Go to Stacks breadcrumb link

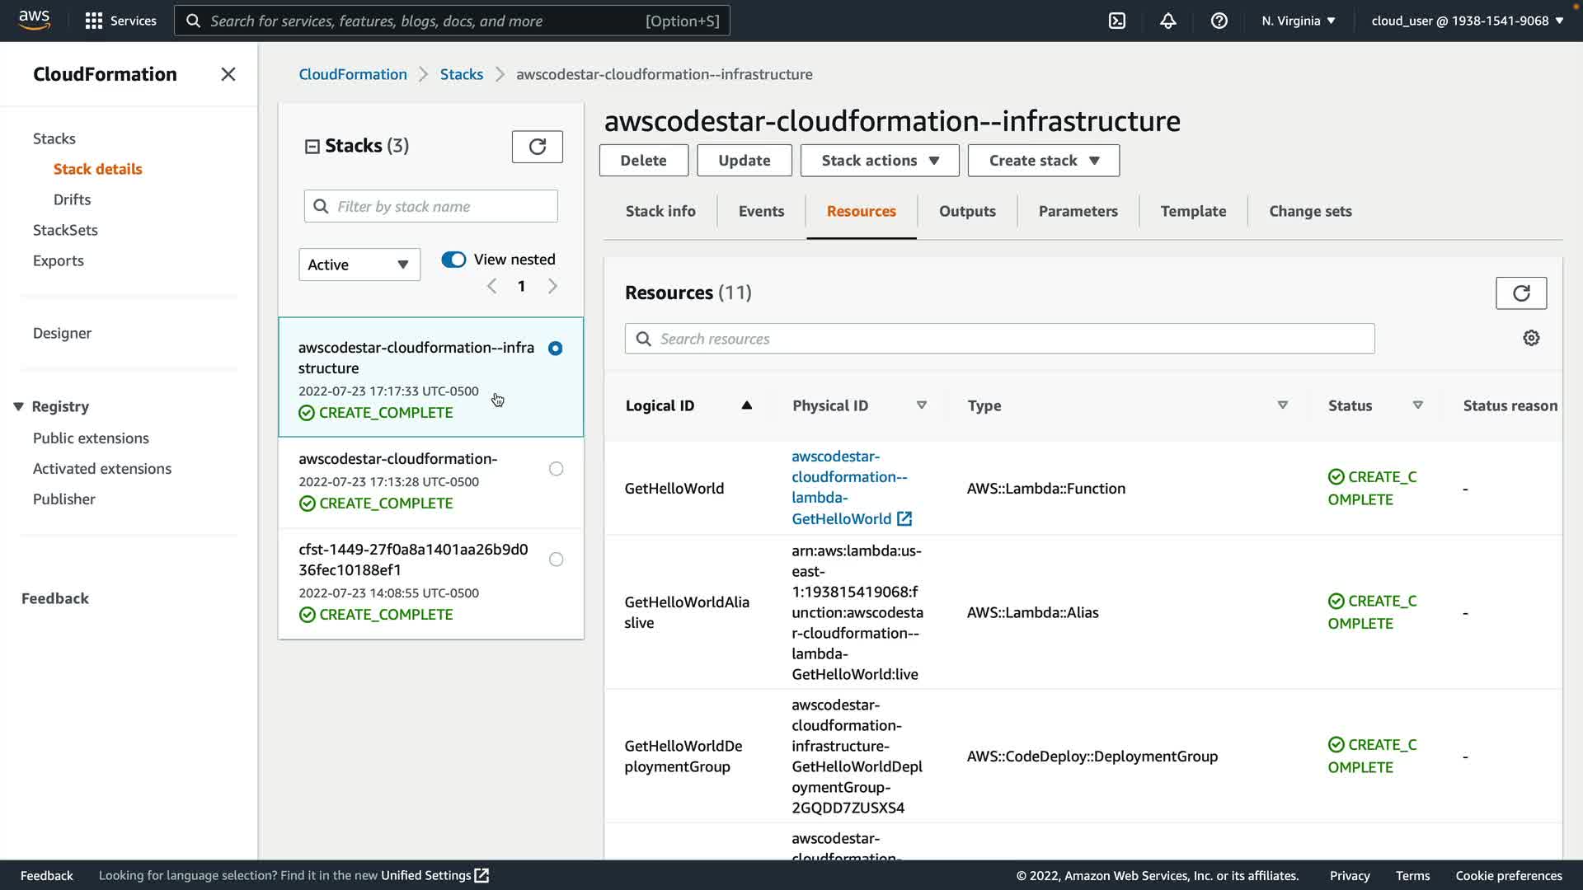point(461,74)
